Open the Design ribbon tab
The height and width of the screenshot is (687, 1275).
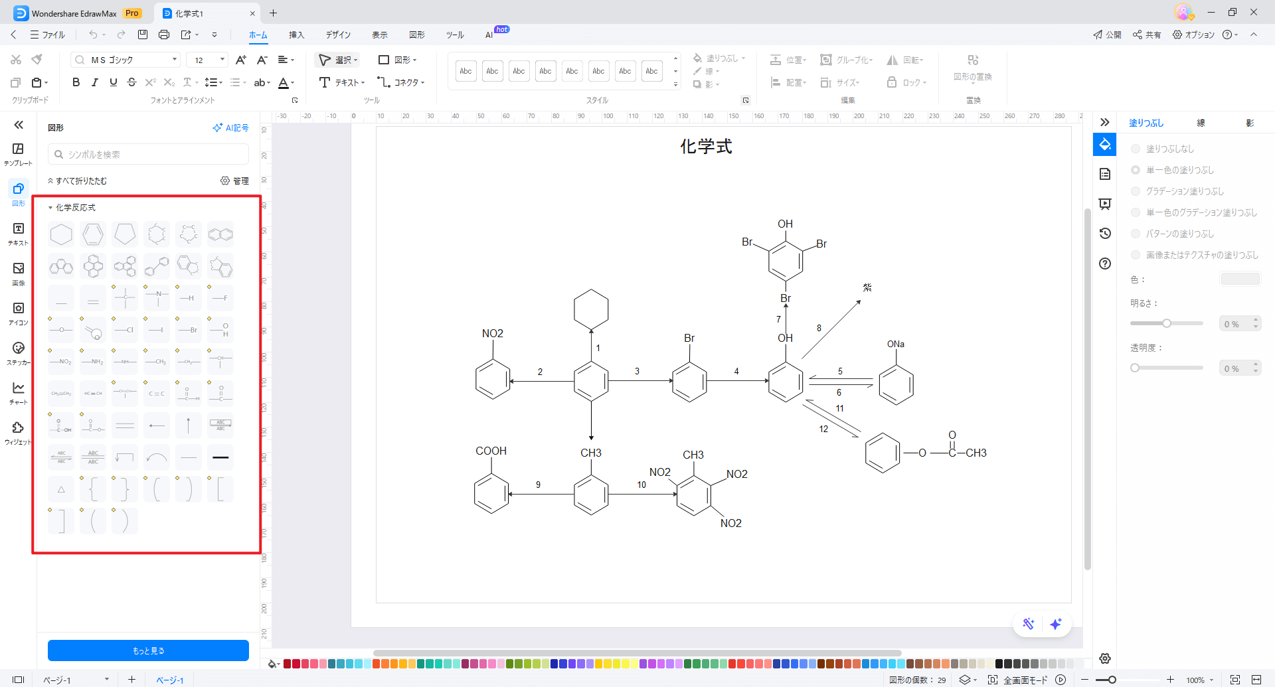coord(338,35)
